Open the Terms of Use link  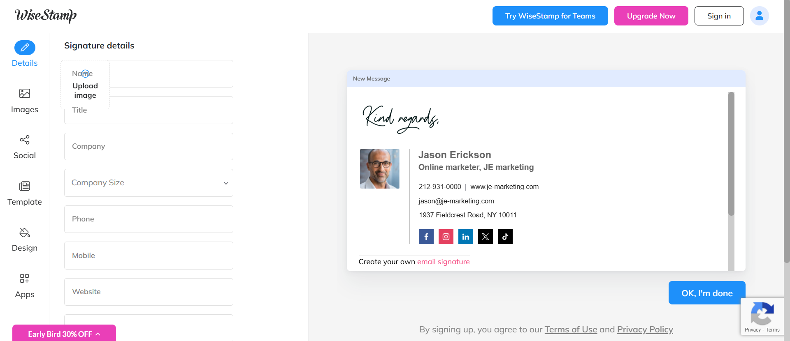tap(571, 329)
